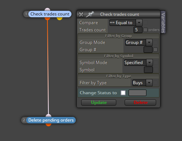Screen dimensions: 182x141
Task: Open the Variables side tab
Action: click(163, 22)
